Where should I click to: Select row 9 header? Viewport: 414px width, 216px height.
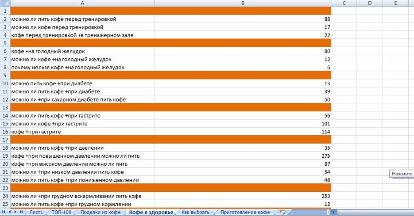[x=5, y=76]
